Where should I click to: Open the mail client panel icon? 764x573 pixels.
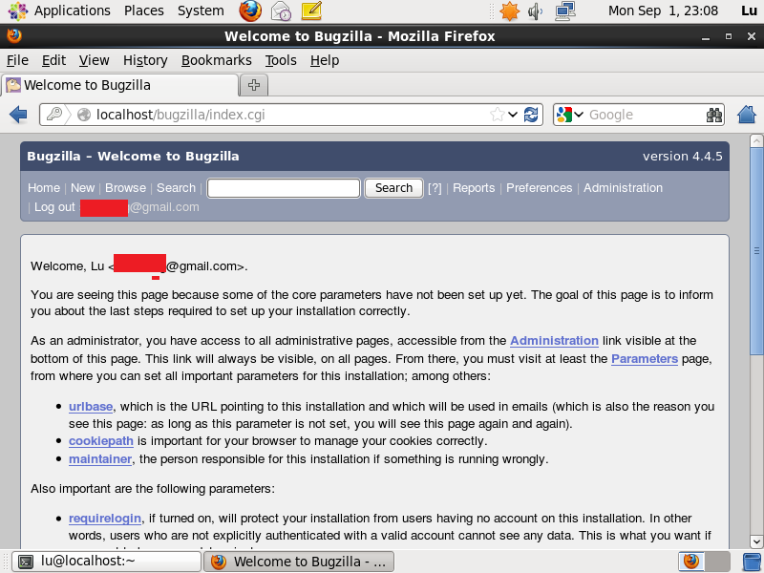coord(281,11)
